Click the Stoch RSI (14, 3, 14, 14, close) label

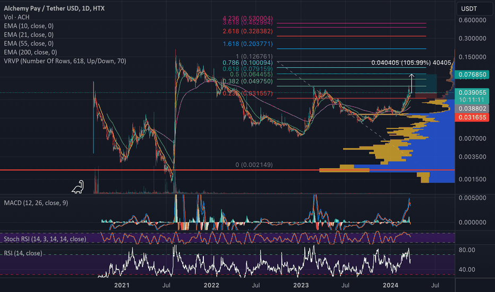click(45, 239)
